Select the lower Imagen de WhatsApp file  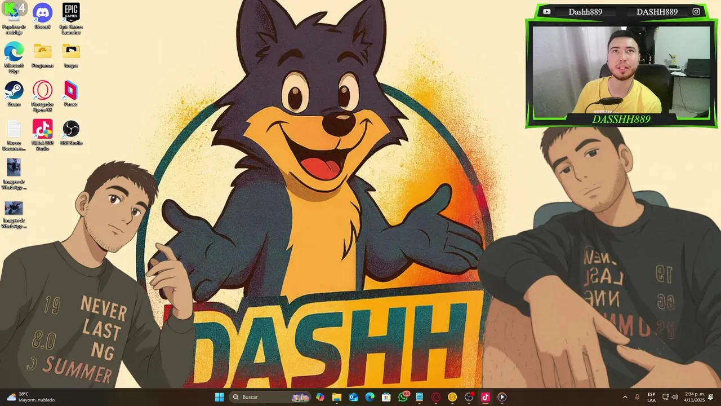pos(14,215)
